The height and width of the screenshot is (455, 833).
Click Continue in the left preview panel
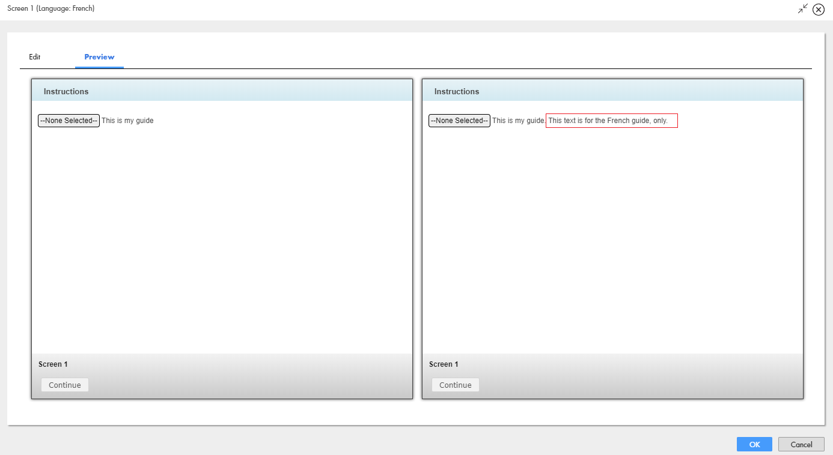(x=65, y=385)
